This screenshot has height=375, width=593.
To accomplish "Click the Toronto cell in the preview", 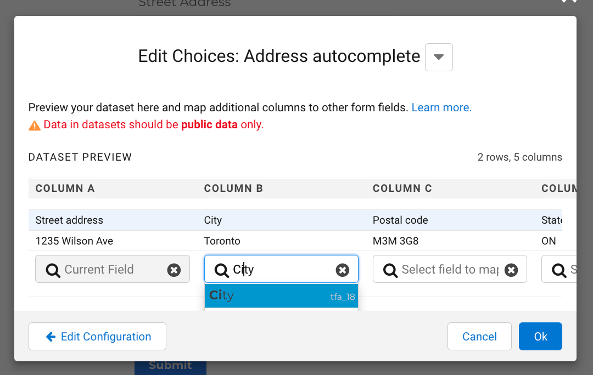I will (222, 241).
